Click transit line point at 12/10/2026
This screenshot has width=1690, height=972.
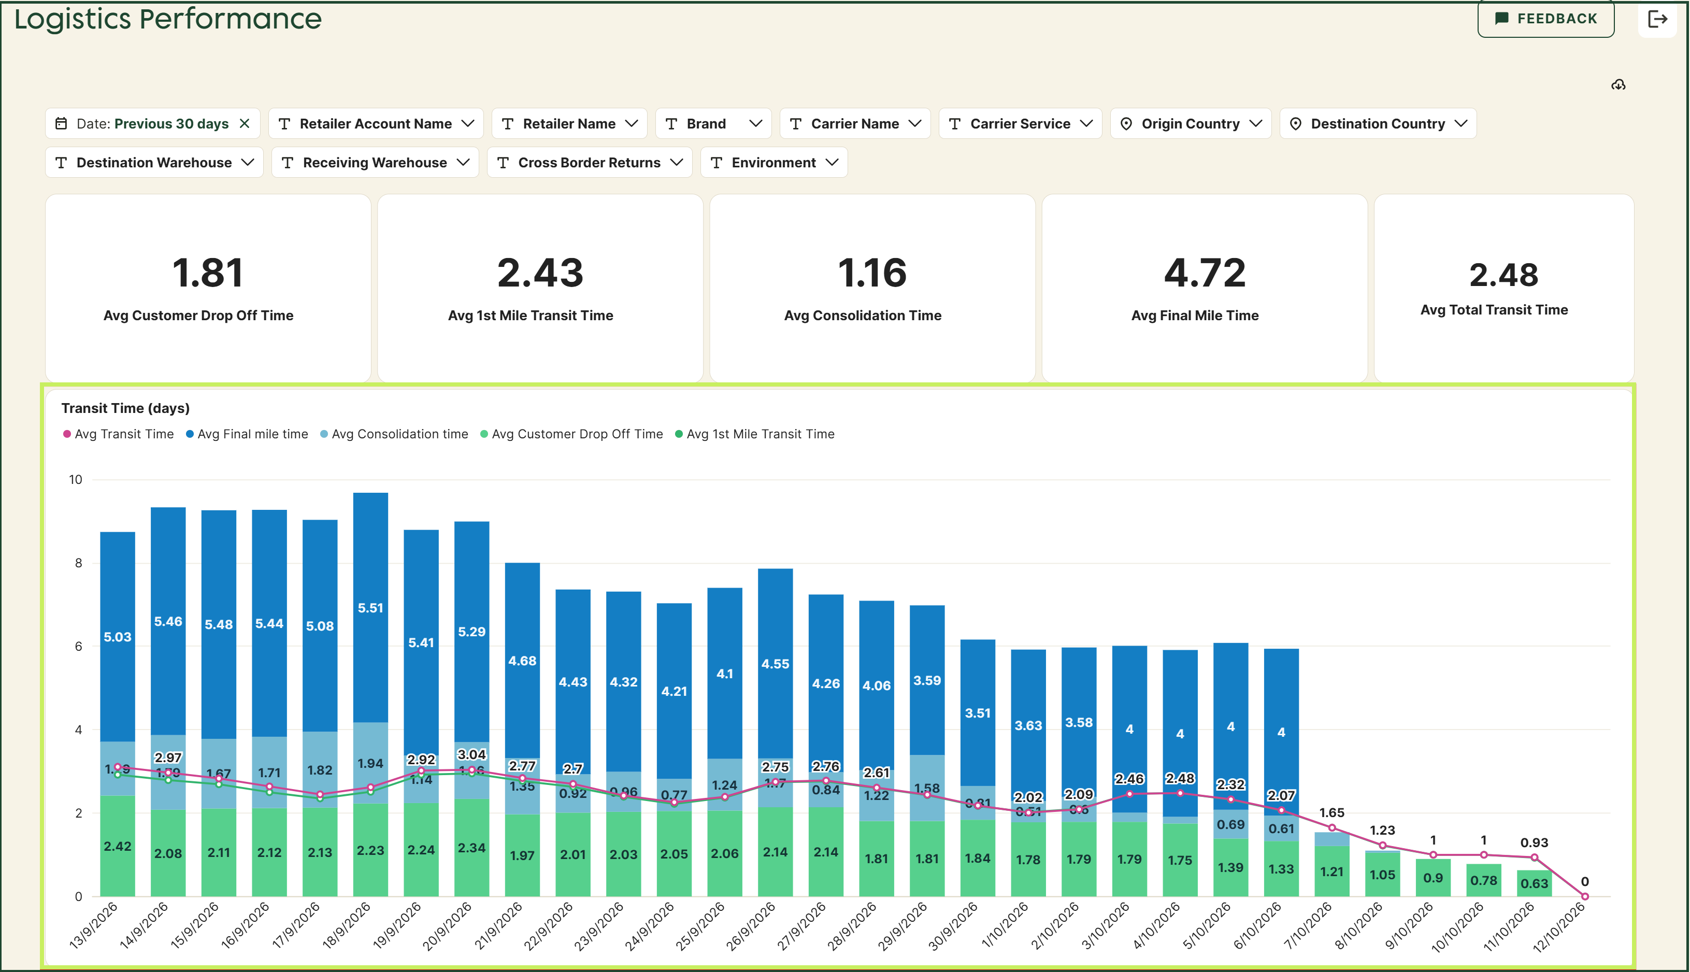pos(1585,896)
